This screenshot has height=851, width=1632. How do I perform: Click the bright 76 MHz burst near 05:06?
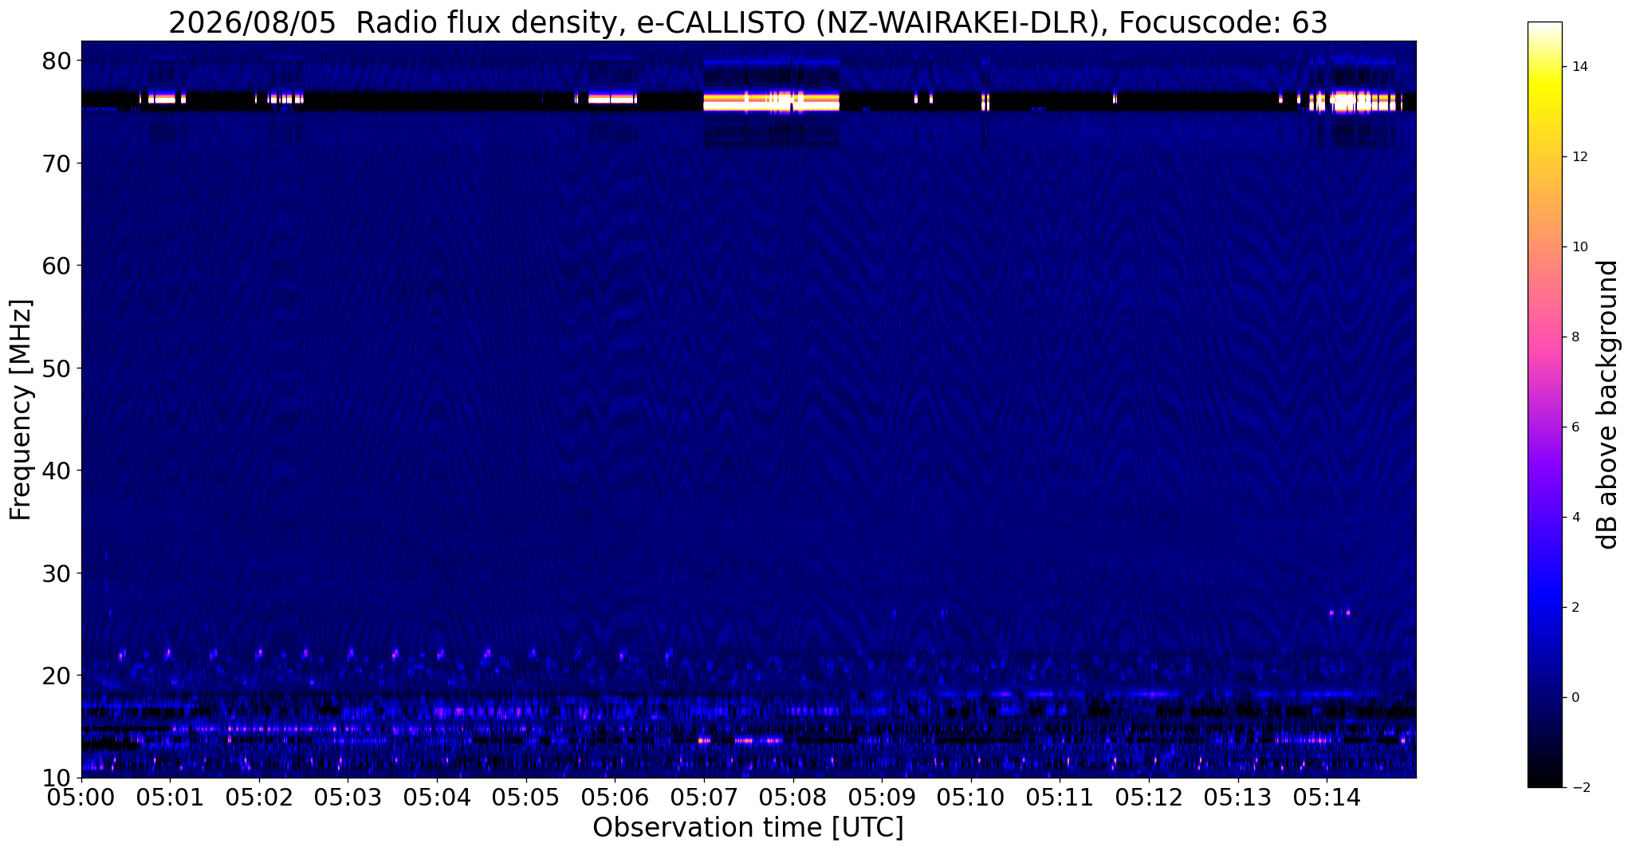[612, 99]
